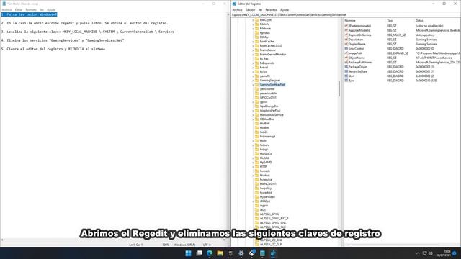Click the Notepad icon on the taskbar

(262, 253)
